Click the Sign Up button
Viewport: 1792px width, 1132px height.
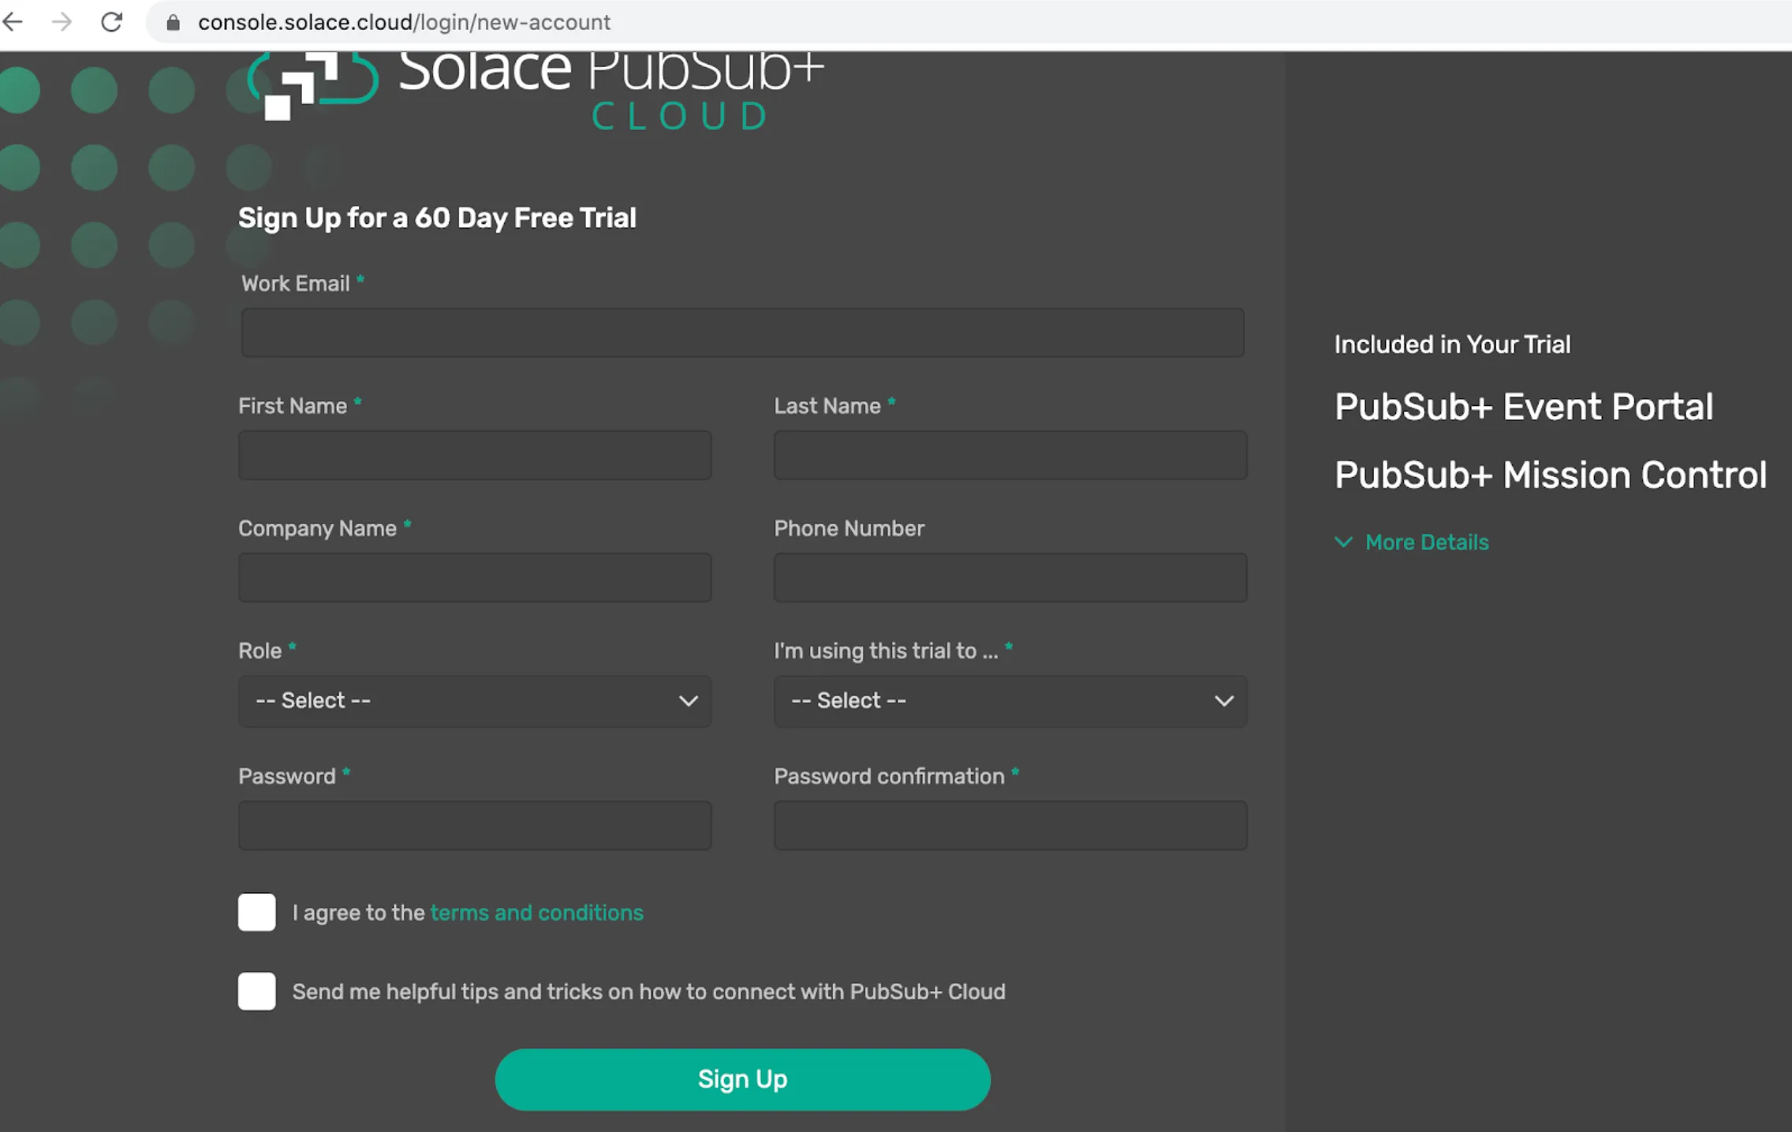(742, 1079)
